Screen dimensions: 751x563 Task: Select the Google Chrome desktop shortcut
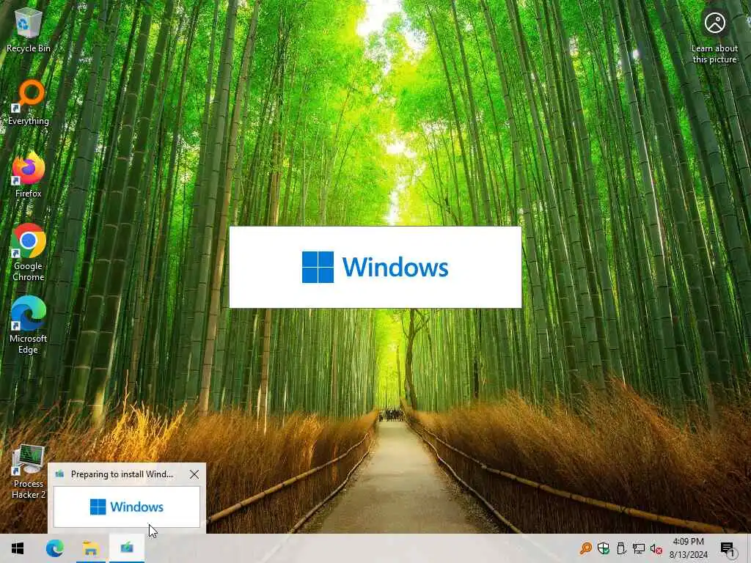click(x=29, y=252)
